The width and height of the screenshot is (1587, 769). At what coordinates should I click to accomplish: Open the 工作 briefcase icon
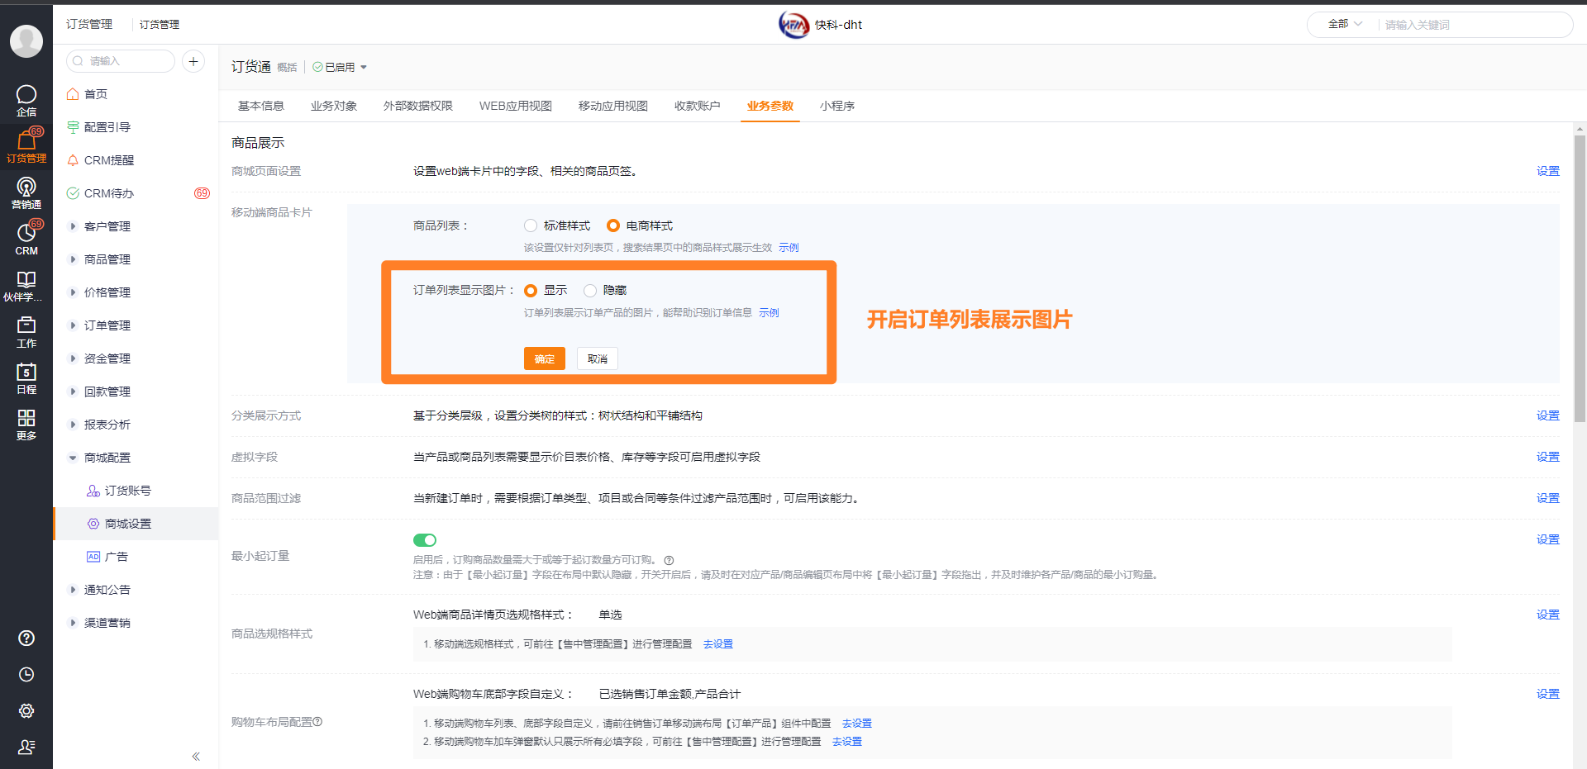point(26,332)
